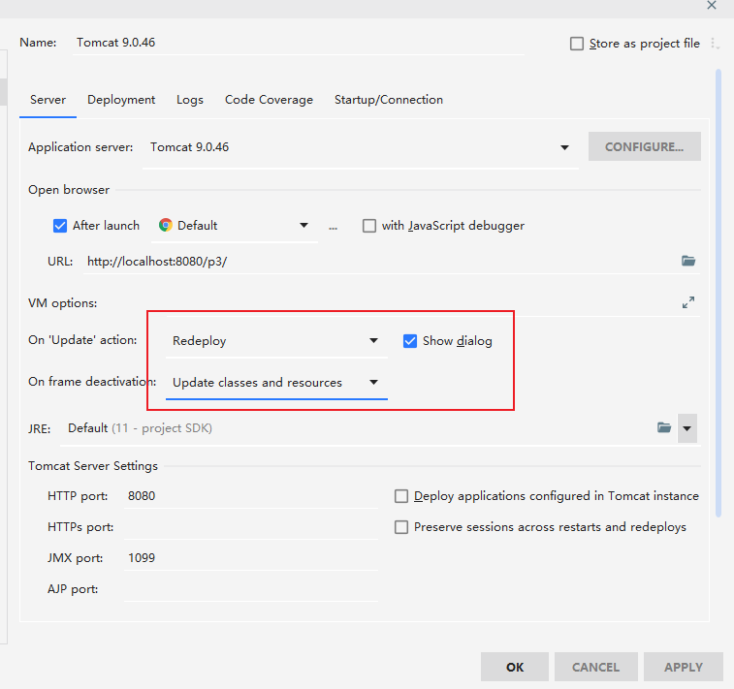Viewport: 734px width, 689px height.
Task: Click the ellipsis button beside browser dropdown
Action: (x=334, y=226)
